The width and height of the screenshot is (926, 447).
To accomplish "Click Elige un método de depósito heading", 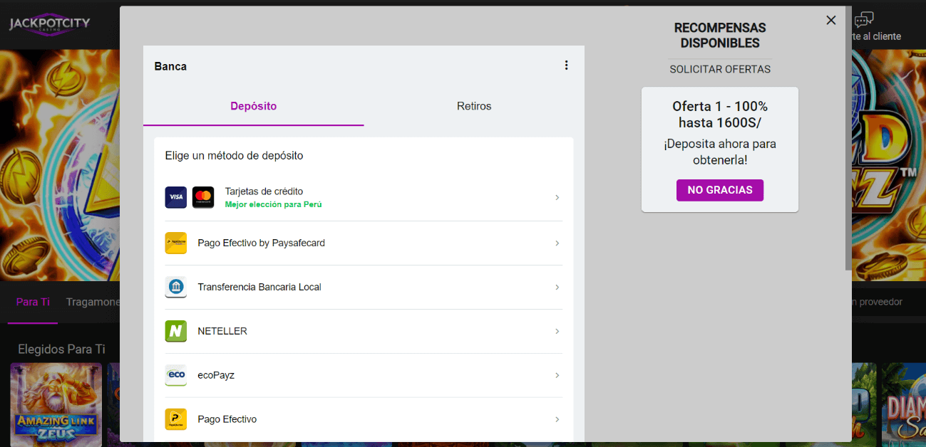I will 234,155.
